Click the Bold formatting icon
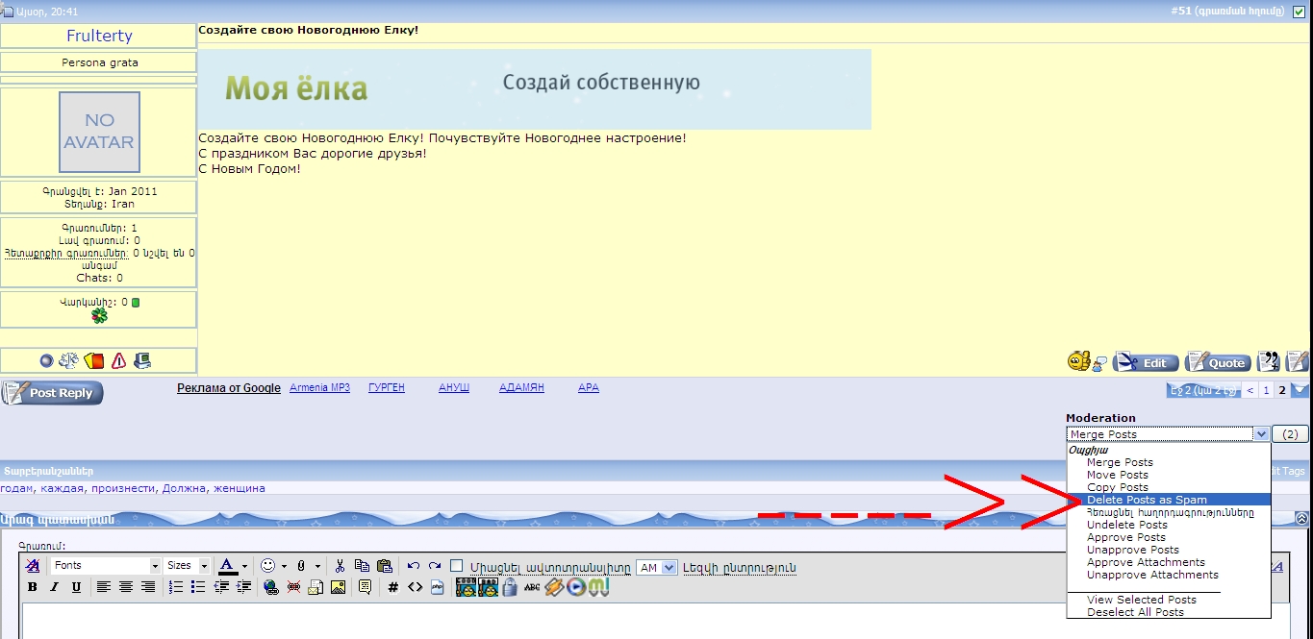The width and height of the screenshot is (1313, 639). [32, 587]
